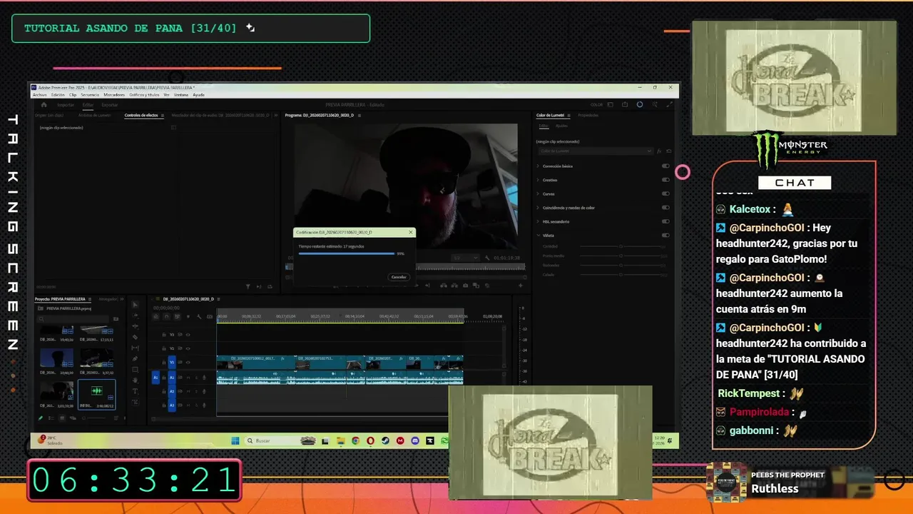Open the Color de Lumetri effect dropdown
This screenshot has height=514, width=913.
click(x=595, y=151)
